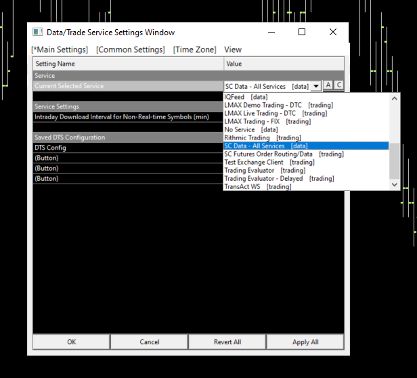Click the Apply All button
417x378 pixels.
[305, 342]
